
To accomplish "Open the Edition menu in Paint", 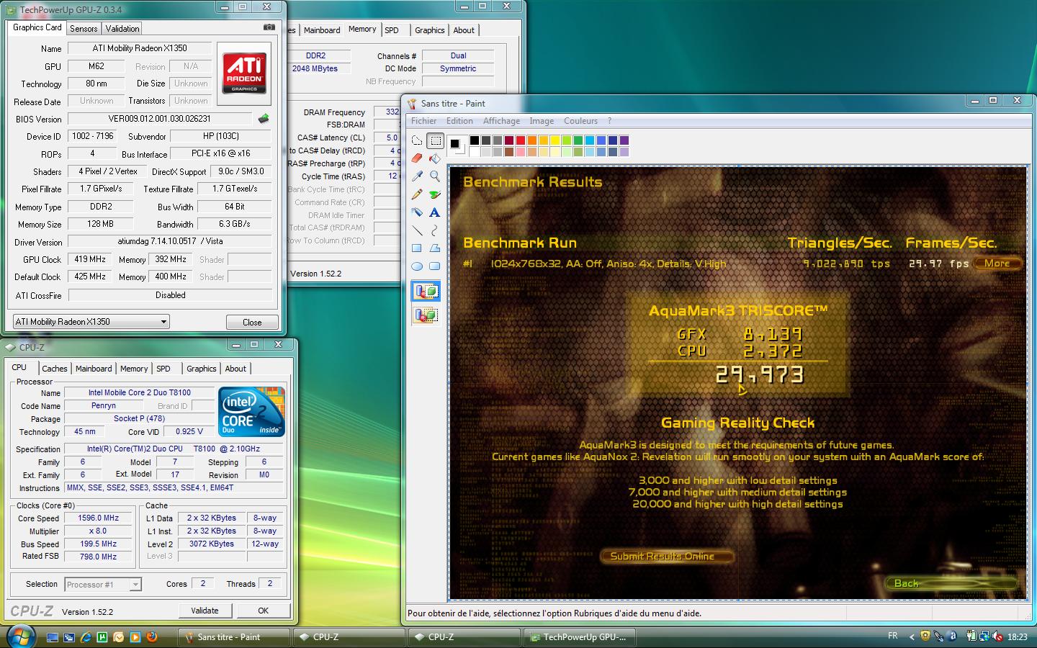I will pyautogui.click(x=459, y=121).
